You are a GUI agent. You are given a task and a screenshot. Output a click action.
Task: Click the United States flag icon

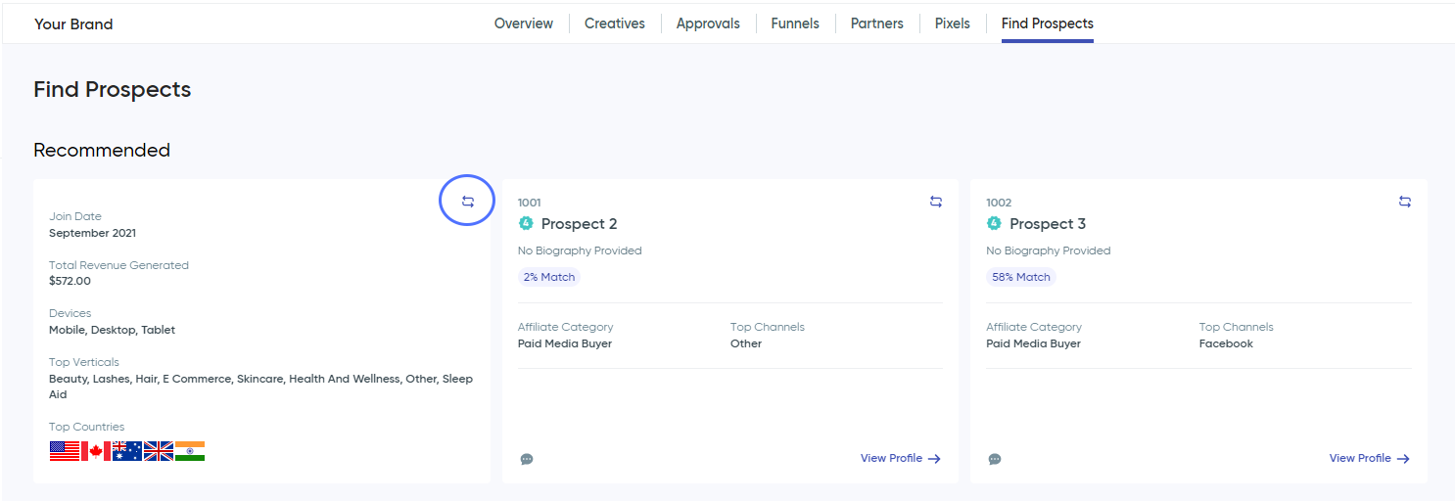(65, 451)
